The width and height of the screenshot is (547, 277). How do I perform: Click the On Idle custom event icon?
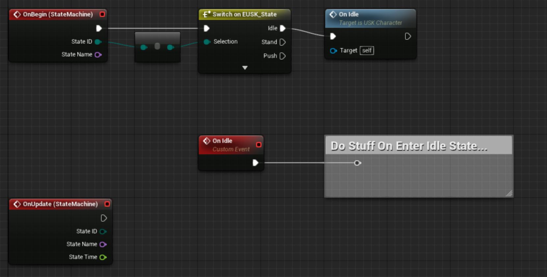206,141
